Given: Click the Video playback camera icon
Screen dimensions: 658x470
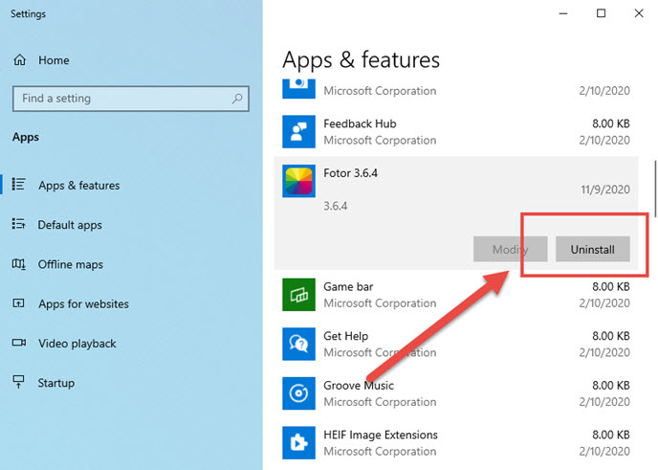Looking at the screenshot, I should (x=19, y=343).
